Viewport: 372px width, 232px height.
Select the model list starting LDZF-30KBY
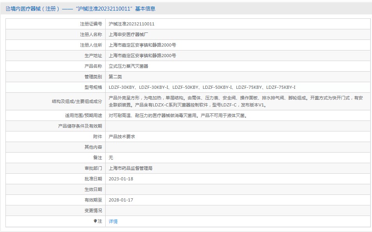[x=202, y=87]
